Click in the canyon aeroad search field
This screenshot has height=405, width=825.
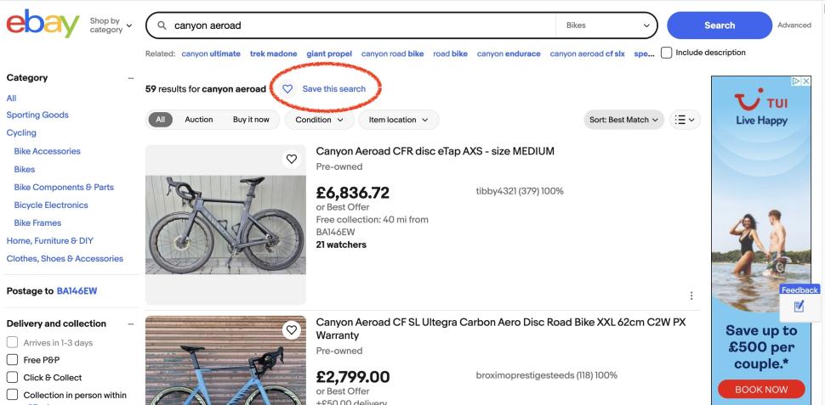click(363, 25)
